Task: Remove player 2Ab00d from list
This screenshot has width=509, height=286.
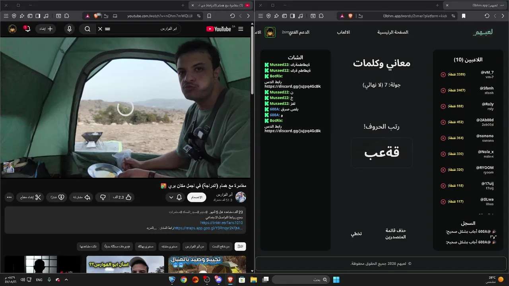Action: pyautogui.click(x=443, y=122)
